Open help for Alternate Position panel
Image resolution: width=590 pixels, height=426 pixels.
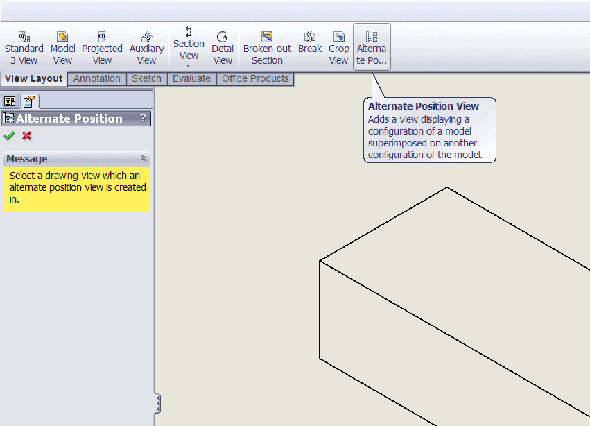143,119
